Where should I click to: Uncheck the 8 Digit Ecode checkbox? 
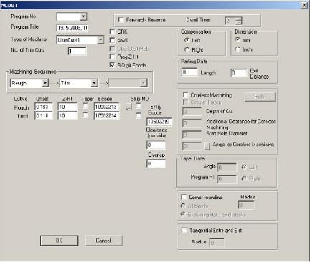tap(112, 65)
